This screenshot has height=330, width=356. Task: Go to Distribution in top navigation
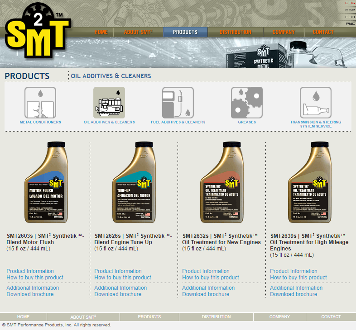pyautogui.click(x=236, y=32)
